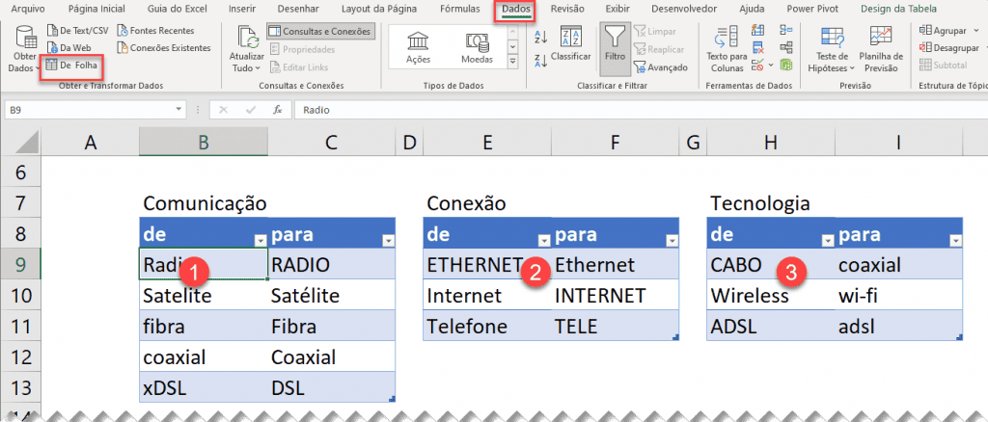Load table data with De Folha

[x=71, y=65]
